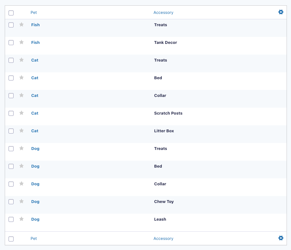Screen dimensions: 291x250
Task: Star the Cat Collar entry
Action: click(x=21, y=95)
